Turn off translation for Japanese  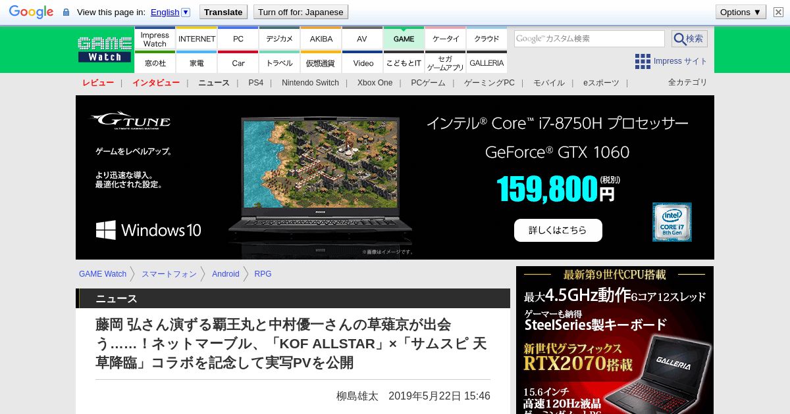click(x=301, y=12)
